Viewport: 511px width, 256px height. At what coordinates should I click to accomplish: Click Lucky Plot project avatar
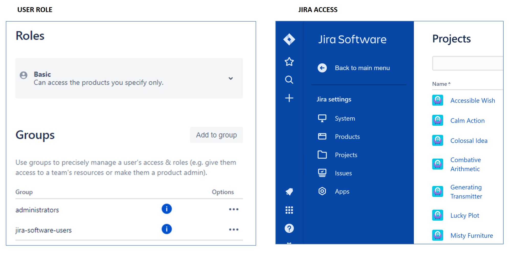pyautogui.click(x=438, y=215)
